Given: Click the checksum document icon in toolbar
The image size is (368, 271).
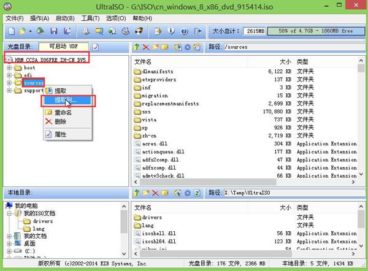Looking at the screenshot, I should click(158, 31).
